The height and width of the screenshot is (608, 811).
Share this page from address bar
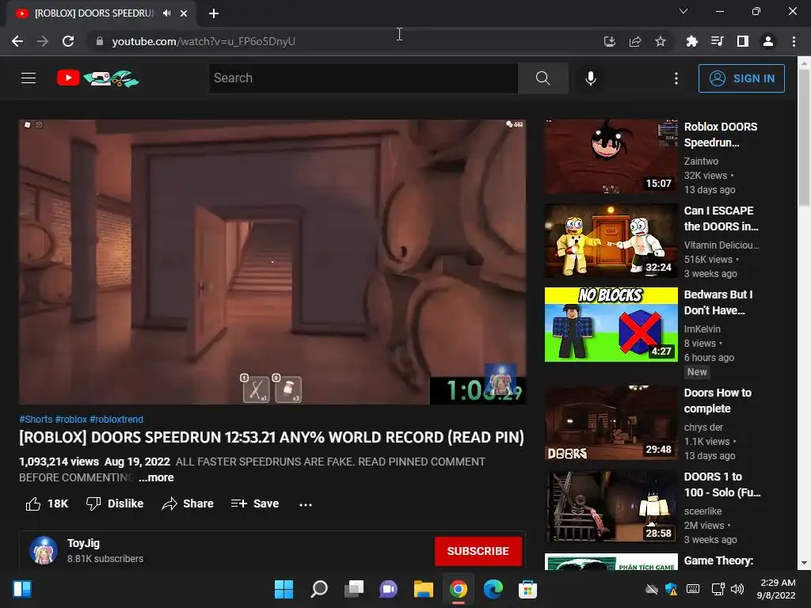(x=635, y=41)
